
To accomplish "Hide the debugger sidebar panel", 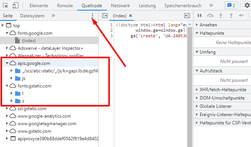I will click(x=187, y=16).
